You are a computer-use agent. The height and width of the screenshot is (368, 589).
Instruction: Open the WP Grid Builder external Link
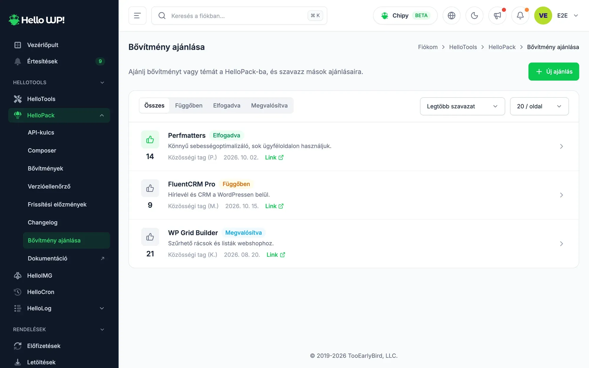pos(276,255)
